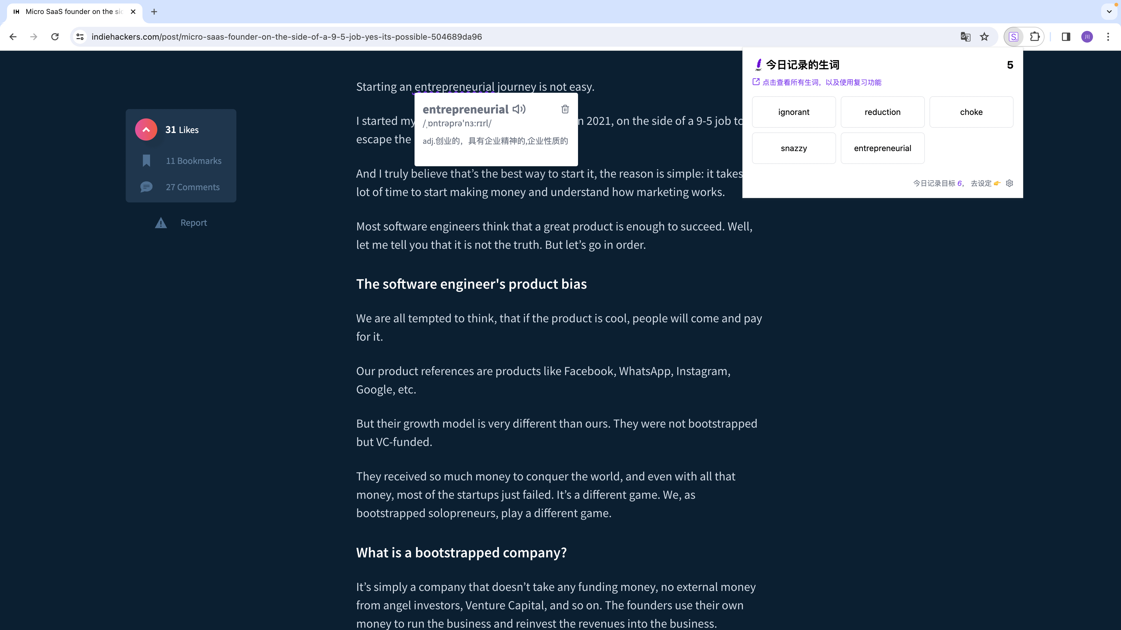Select the 今日记录标 6 settings option

click(1010, 183)
